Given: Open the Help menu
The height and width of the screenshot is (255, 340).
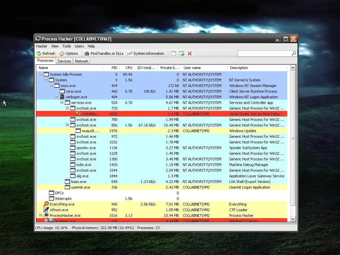Looking at the screenshot, I should coord(91,46).
